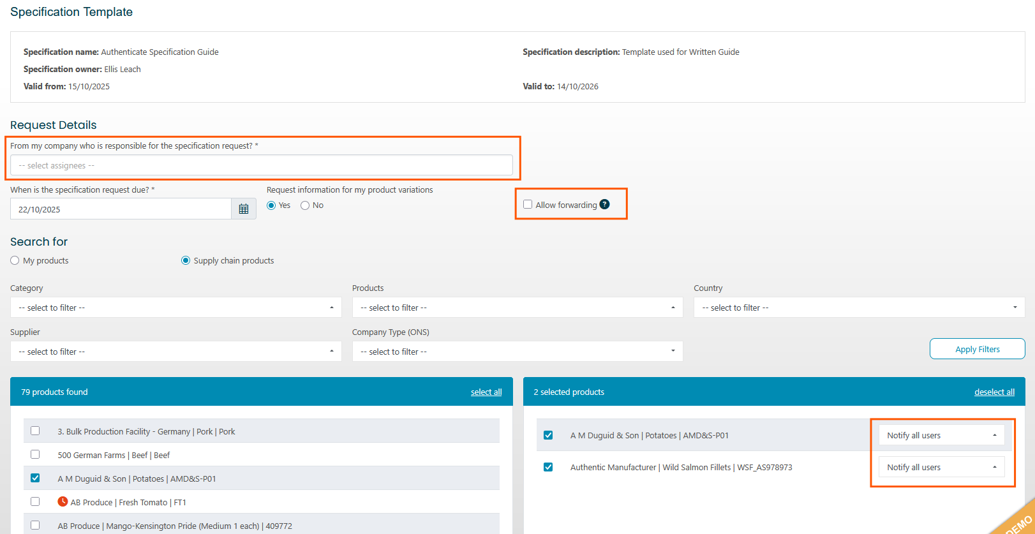Deselect Authentic Manufacturer Wild Salmon Fillets

tap(548, 467)
